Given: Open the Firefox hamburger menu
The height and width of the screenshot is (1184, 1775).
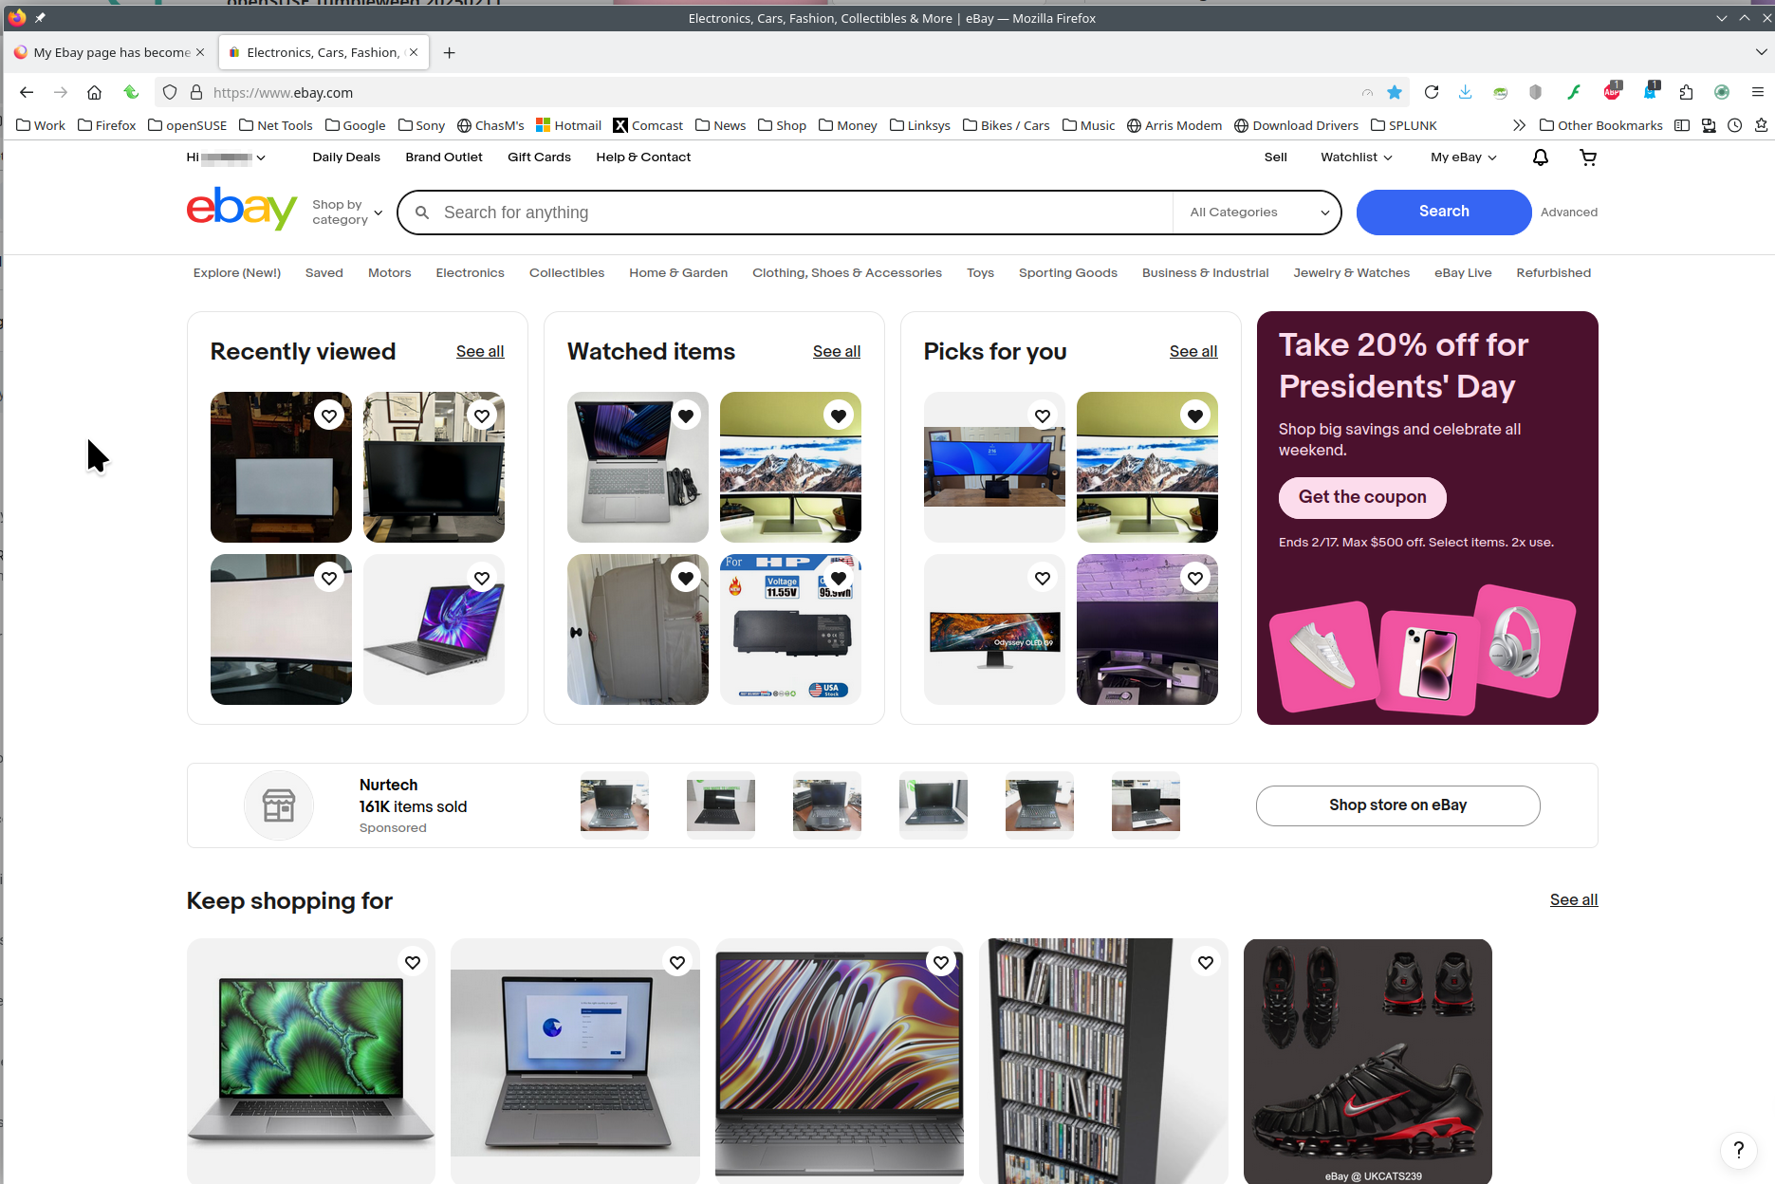Looking at the screenshot, I should [1757, 92].
